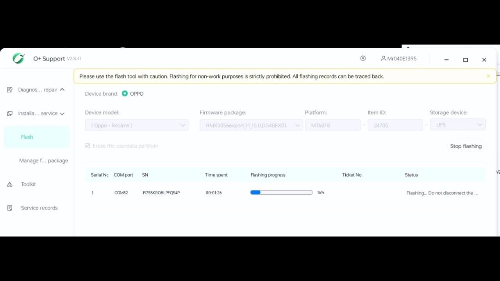The height and width of the screenshot is (281, 500).
Task: Click the Ticket No. column header
Action: pos(352,175)
